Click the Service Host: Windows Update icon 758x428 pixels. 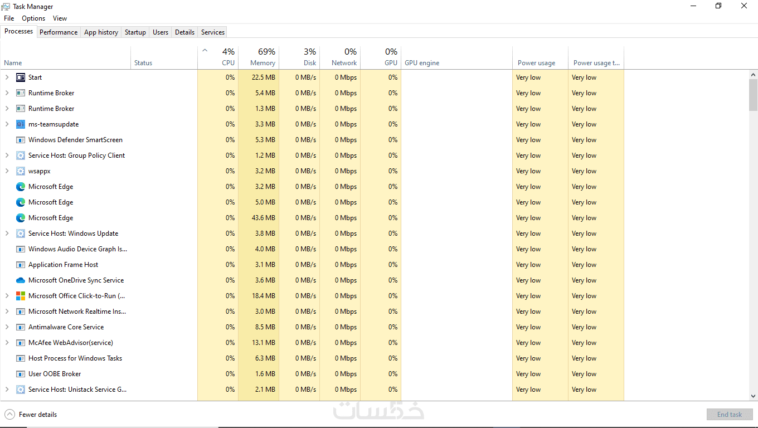21,234
